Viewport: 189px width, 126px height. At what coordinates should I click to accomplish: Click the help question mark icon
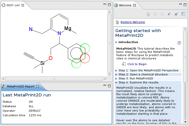click(x=179, y=43)
